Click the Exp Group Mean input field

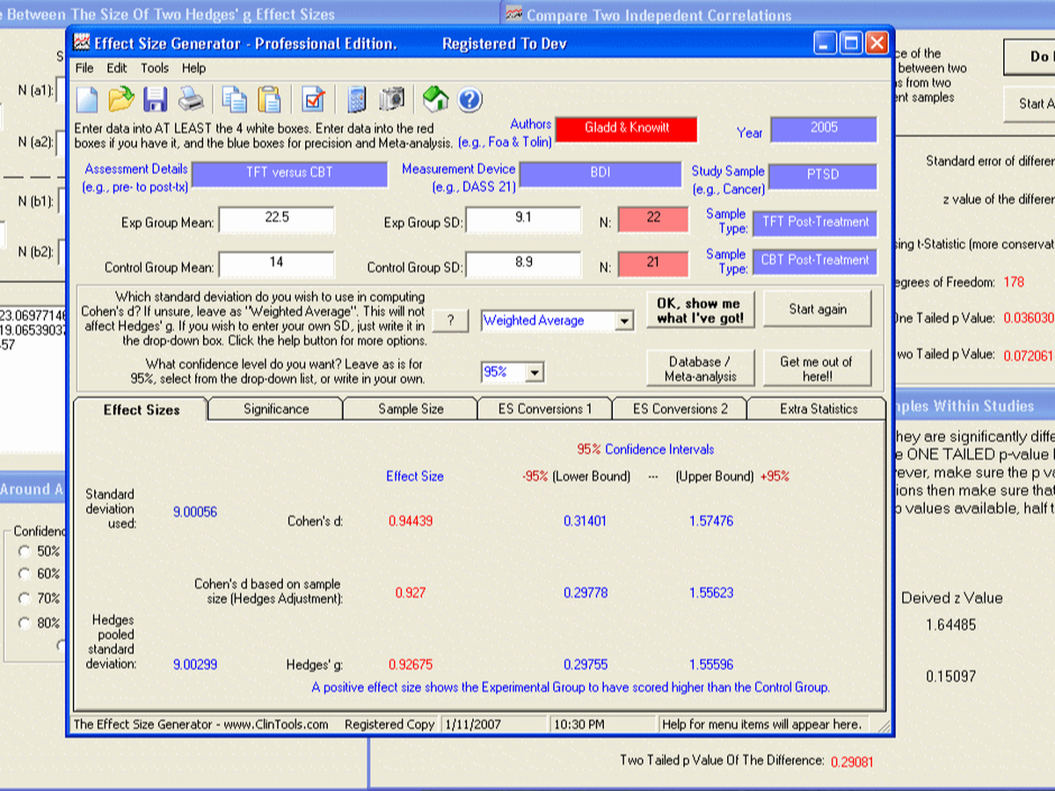[x=277, y=219]
